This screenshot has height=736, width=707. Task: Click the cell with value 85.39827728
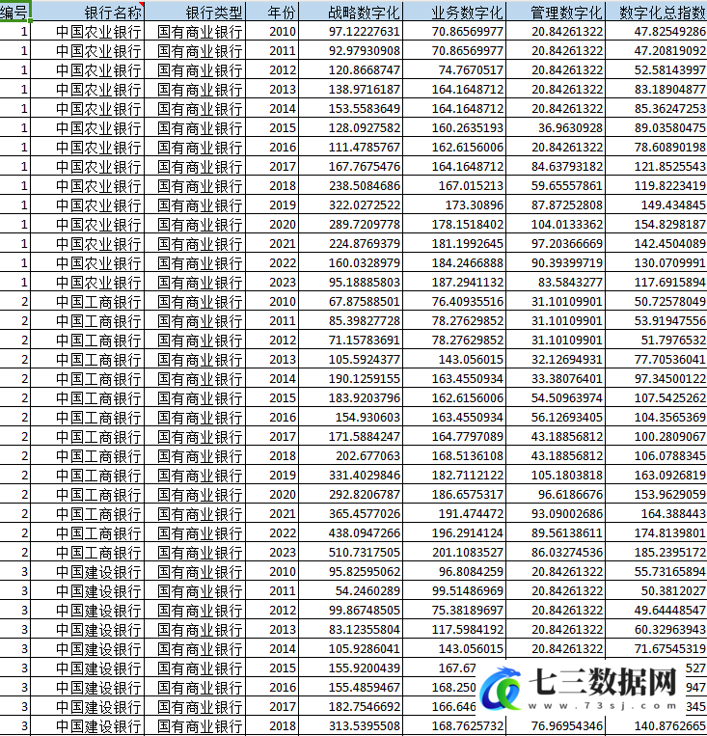(350, 320)
